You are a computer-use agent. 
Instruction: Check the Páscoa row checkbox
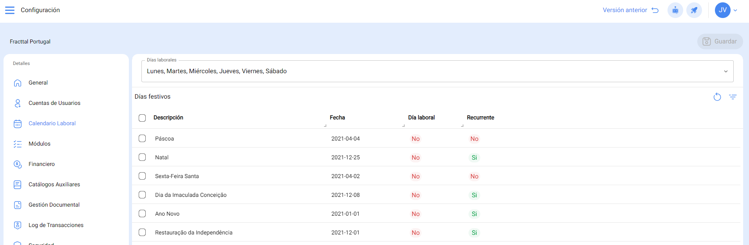pos(142,139)
